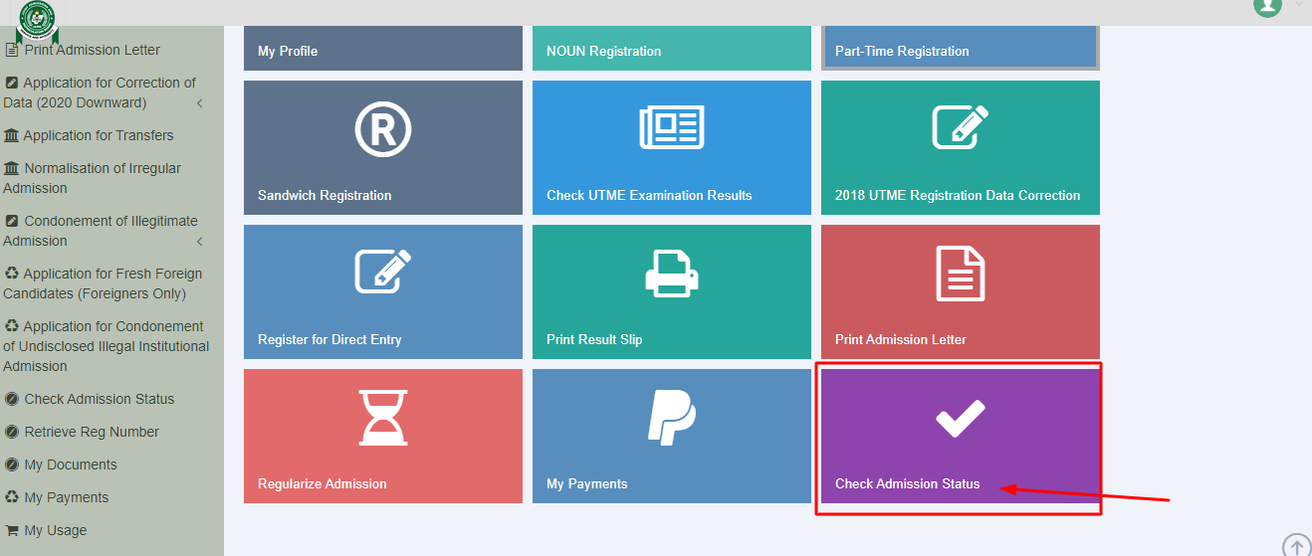Open the NOUN Registration tile

672,49
